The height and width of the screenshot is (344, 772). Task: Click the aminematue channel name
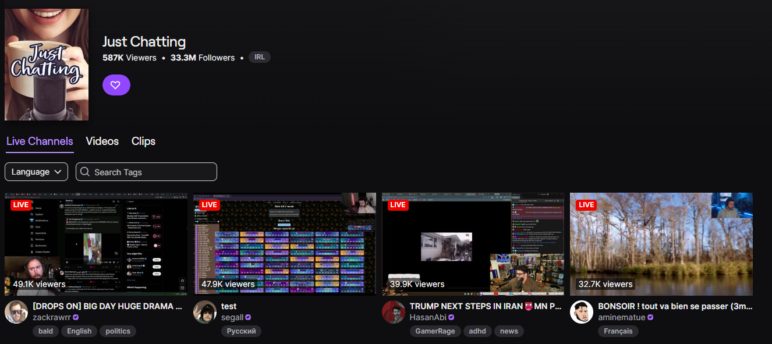622,317
